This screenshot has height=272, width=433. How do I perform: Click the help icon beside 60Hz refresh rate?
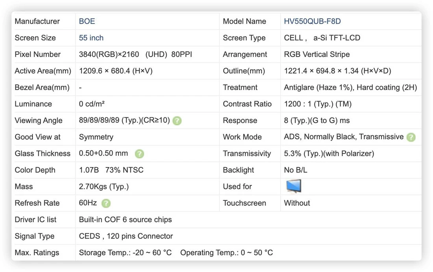[x=106, y=203]
